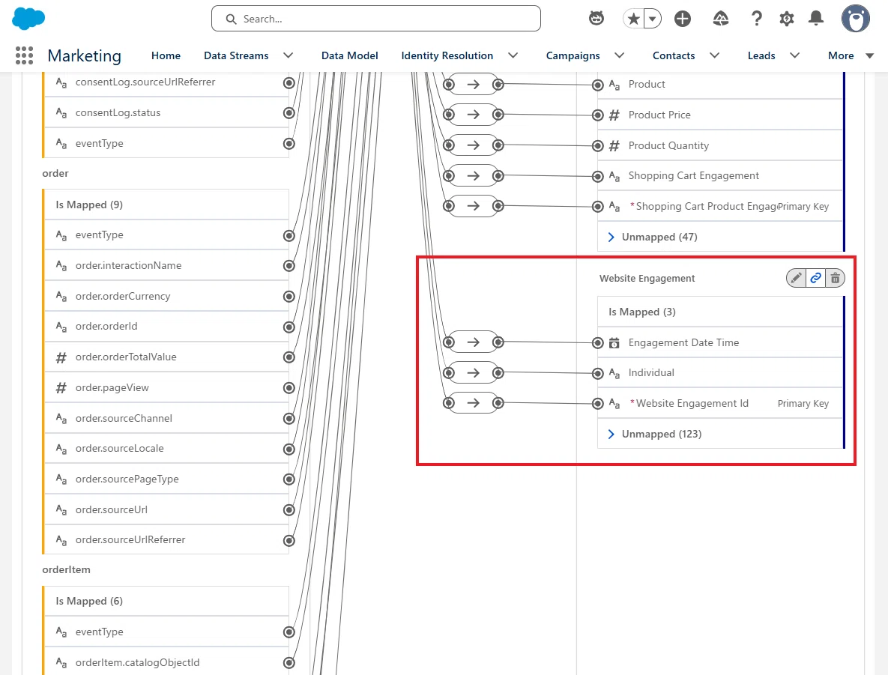Select the consentLog.status connector node

click(x=289, y=112)
